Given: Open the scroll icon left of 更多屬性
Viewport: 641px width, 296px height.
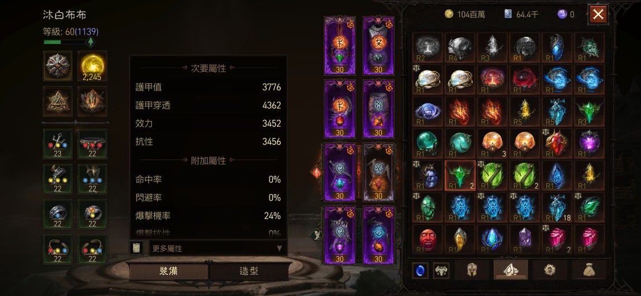Looking at the screenshot, I should tap(136, 248).
